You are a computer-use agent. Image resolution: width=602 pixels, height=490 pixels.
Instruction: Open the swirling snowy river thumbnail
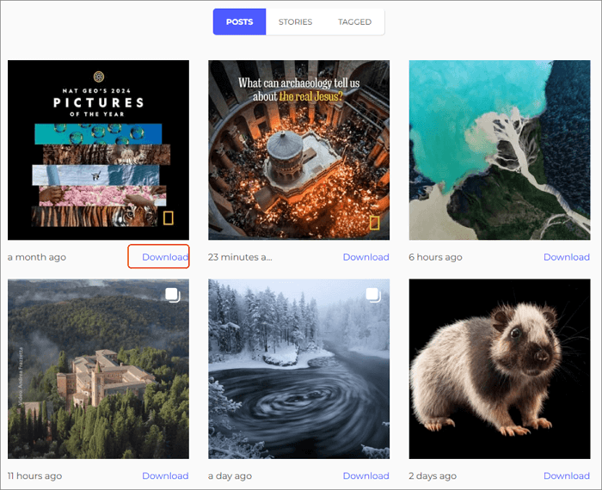coord(298,368)
